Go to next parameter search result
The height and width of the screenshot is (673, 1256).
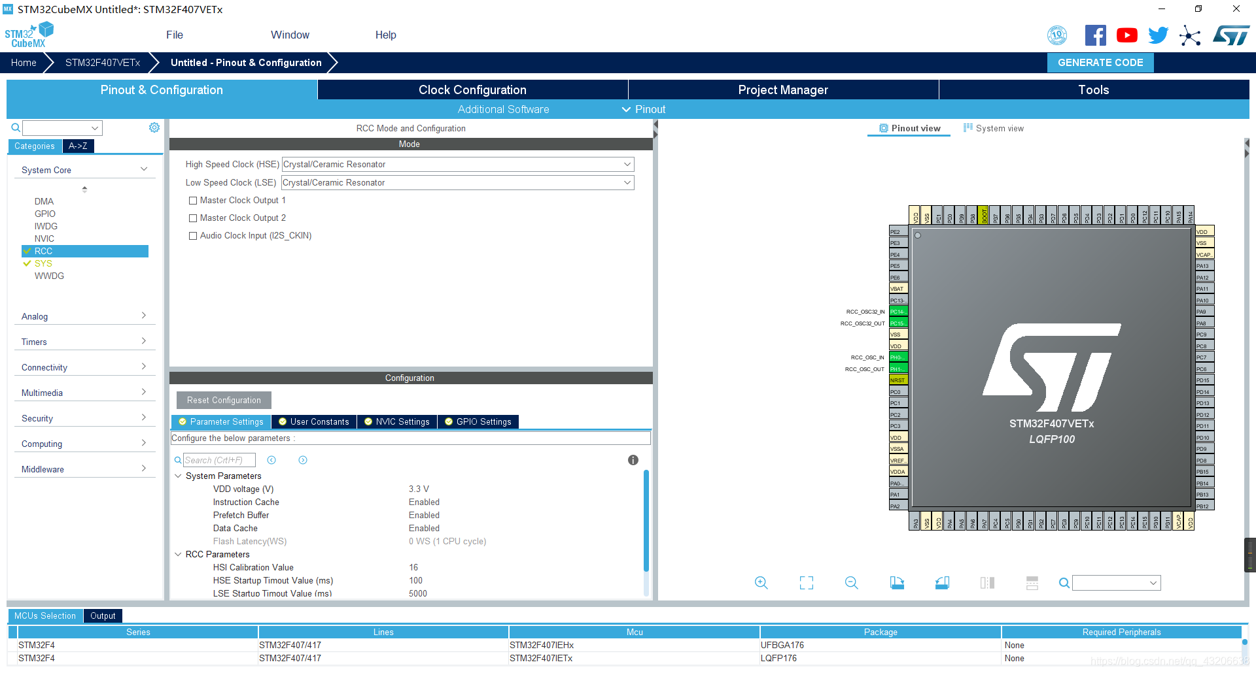pos(303,460)
